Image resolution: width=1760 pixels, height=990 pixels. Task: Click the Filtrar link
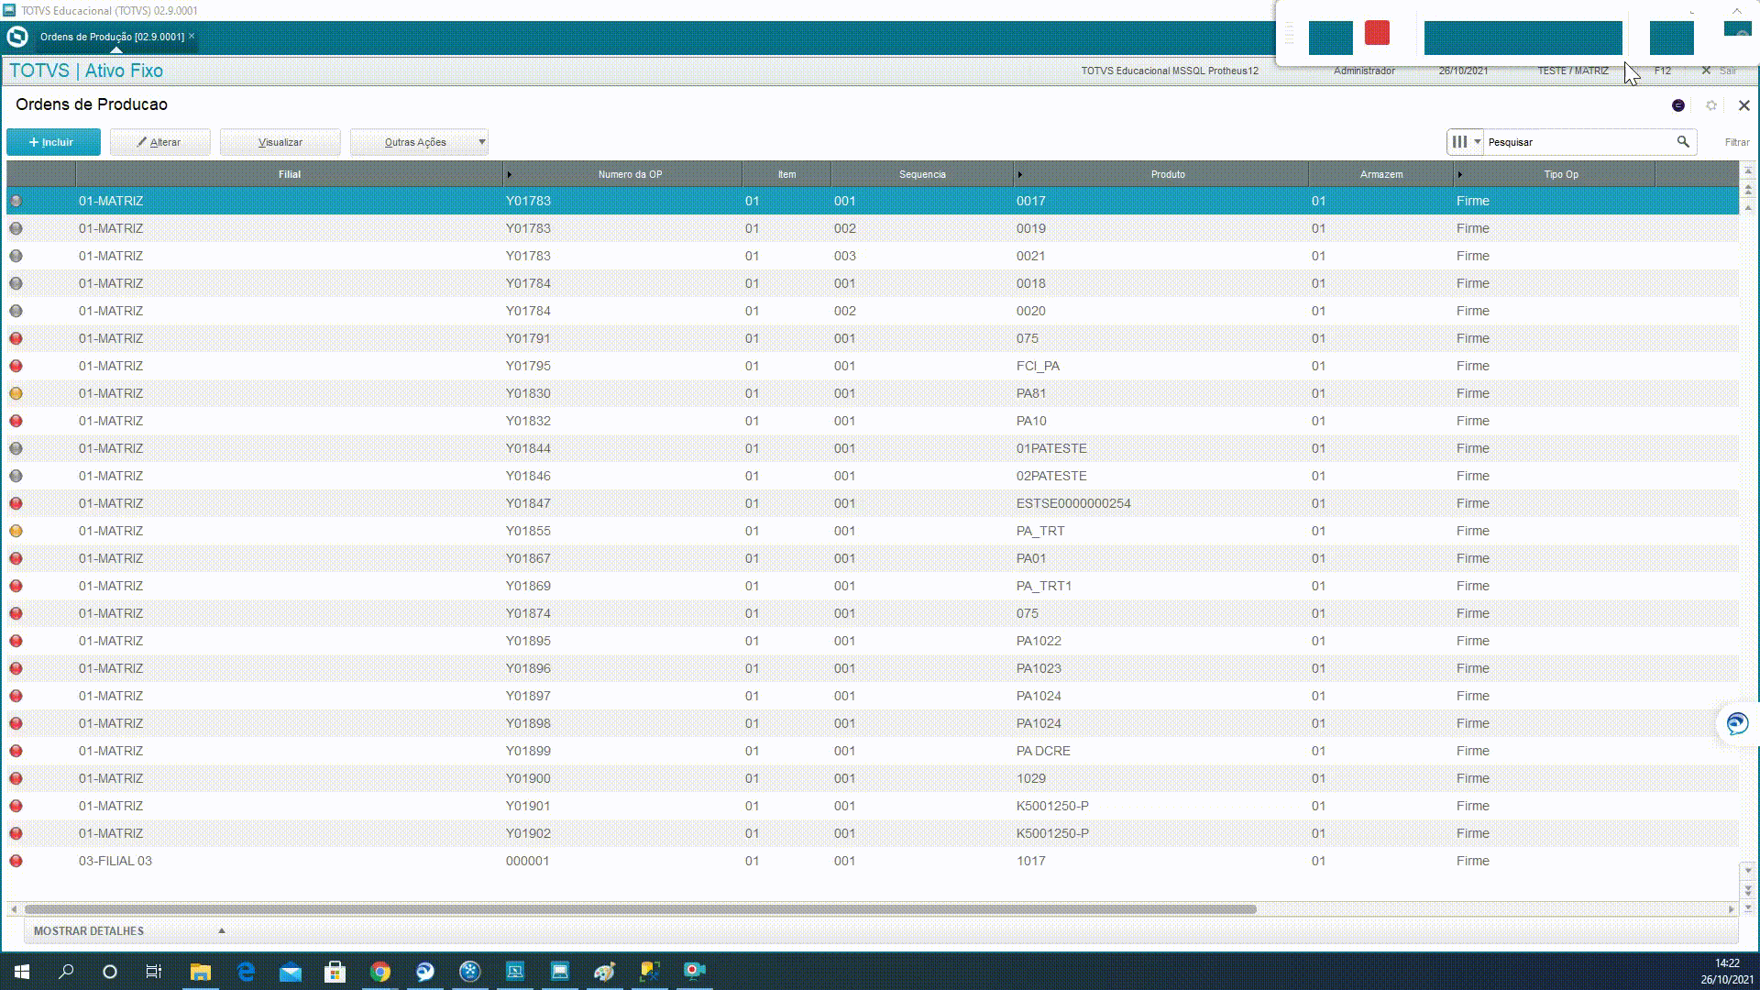click(1736, 142)
